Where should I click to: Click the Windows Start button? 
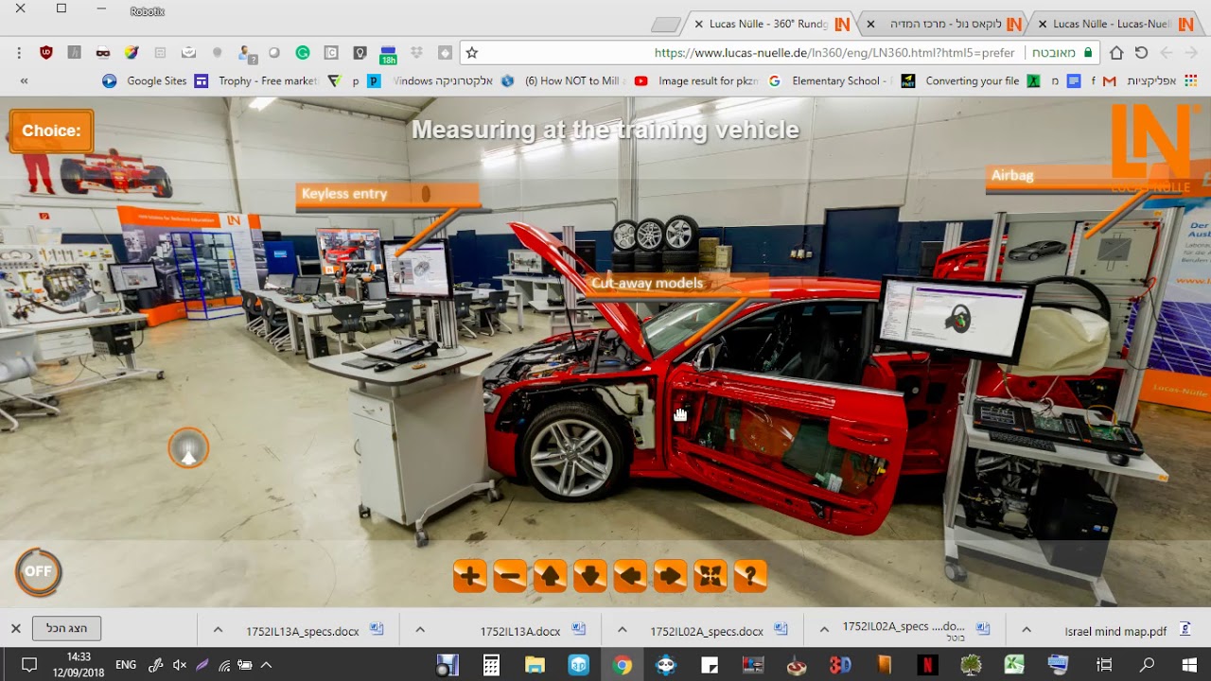[1189, 665]
